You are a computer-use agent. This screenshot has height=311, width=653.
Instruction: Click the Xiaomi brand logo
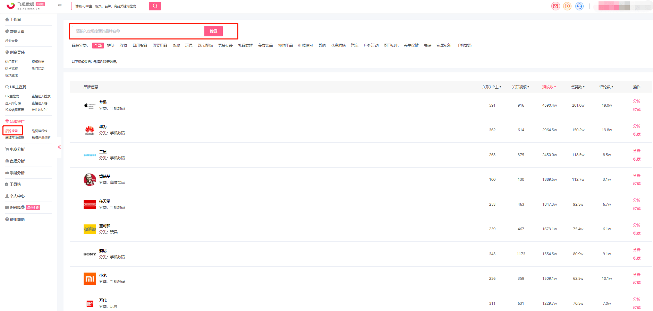point(90,279)
